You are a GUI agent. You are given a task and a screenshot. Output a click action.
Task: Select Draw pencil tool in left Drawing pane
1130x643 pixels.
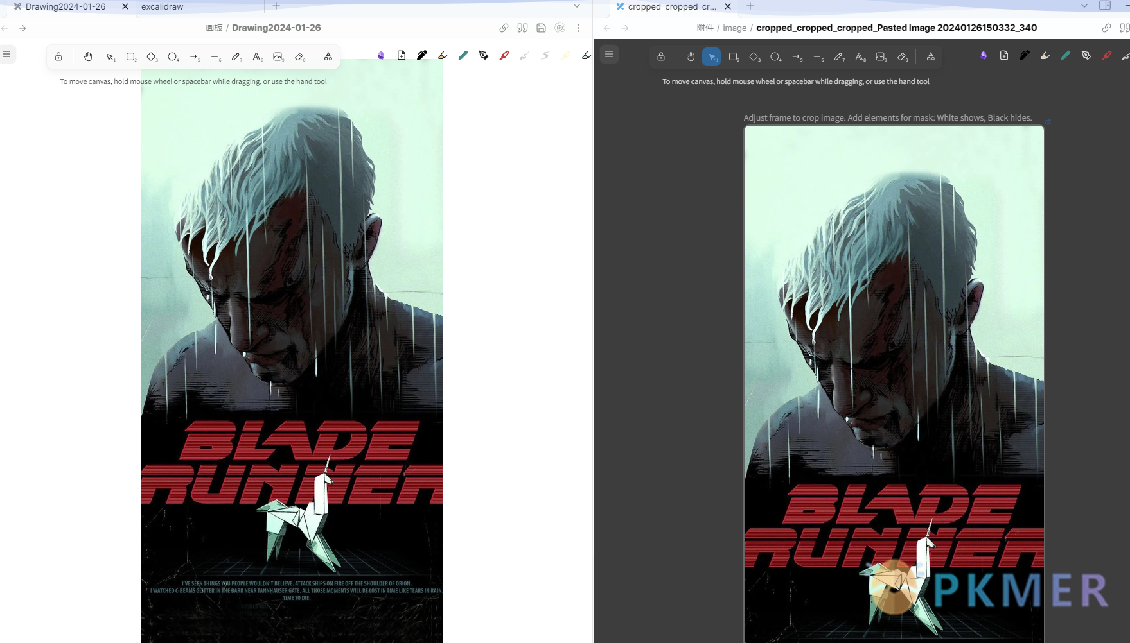click(236, 56)
